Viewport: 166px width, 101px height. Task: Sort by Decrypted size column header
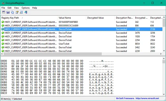[x=156, y=18]
